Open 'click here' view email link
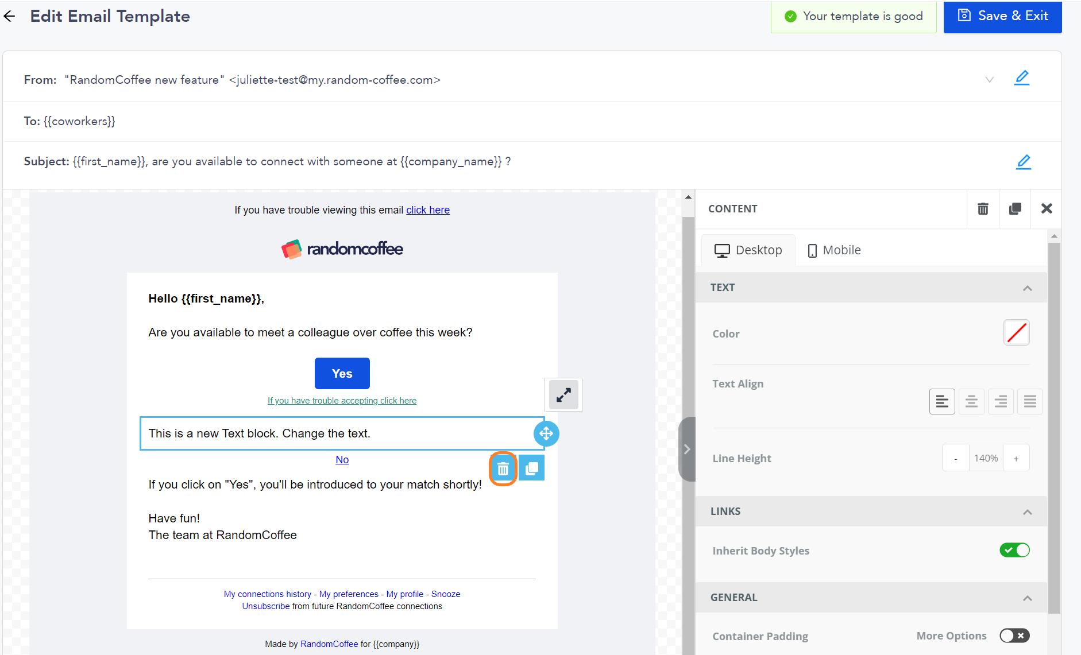This screenshot has width=1081, height=655. coord(428,210)
